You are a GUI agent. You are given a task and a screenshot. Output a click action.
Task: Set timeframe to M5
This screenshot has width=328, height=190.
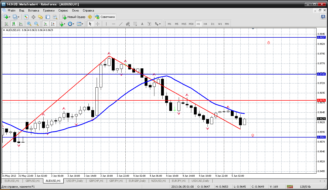tap(177, 24)
